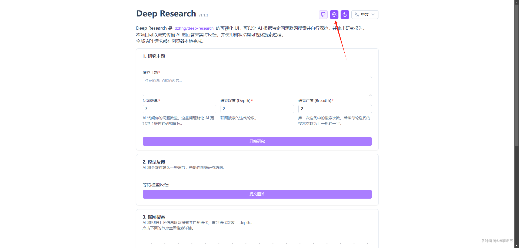Click the scrollbar down arrow
519x248 pixels.
517,246
